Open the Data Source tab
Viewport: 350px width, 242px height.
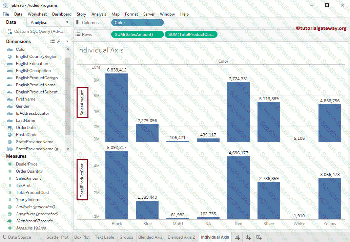19,237
